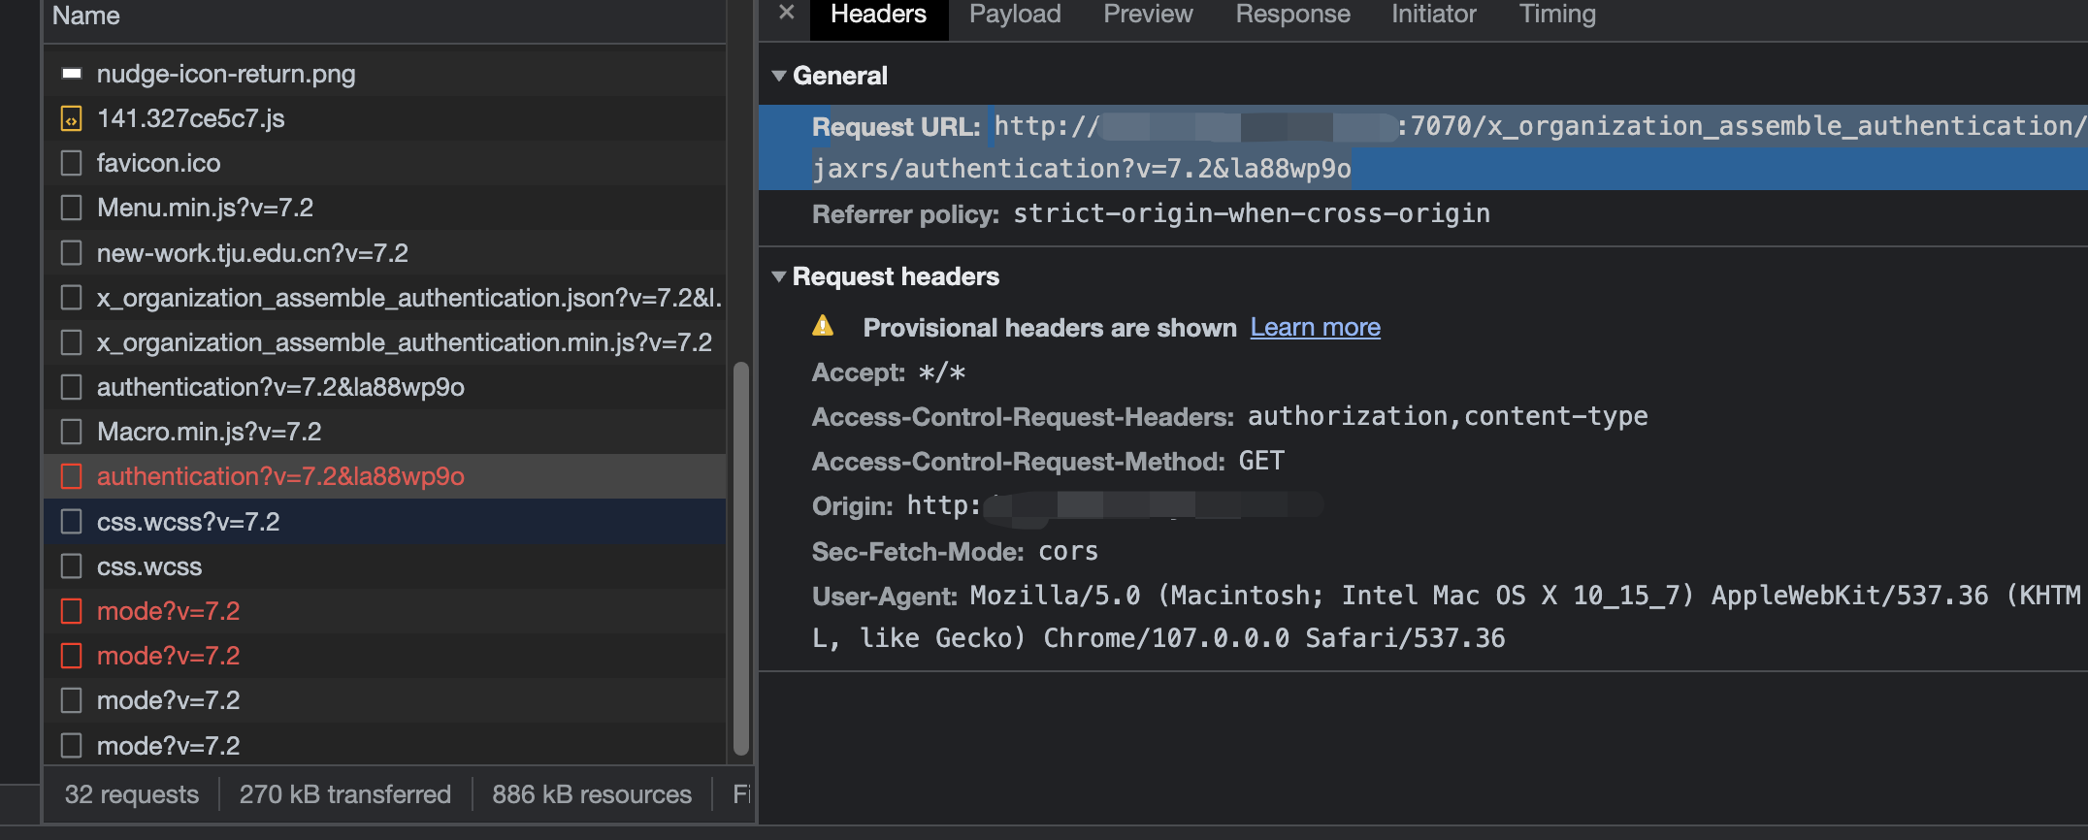This screenshot has width=2088, height=840.
Task: Click the nudge-icon-return.png image file icon
Action: tap(71, 74)
